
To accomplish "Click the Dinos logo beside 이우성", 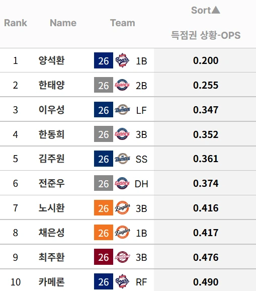I will [x=122, y=110].
